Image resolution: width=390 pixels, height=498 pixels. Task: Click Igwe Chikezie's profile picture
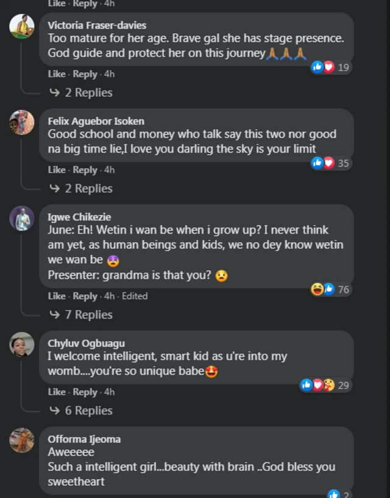[22, 221]
